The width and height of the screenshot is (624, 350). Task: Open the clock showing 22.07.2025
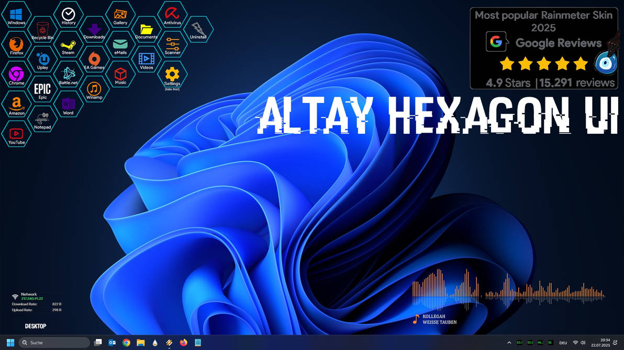[601, 342]
